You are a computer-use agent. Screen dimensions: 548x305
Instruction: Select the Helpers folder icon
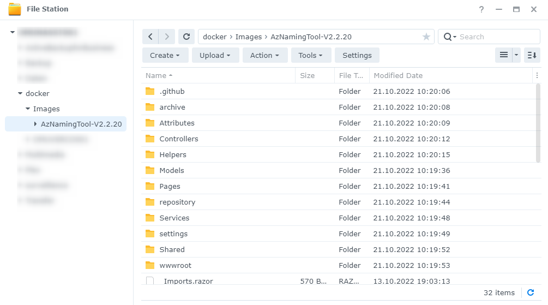click(150, 154)
